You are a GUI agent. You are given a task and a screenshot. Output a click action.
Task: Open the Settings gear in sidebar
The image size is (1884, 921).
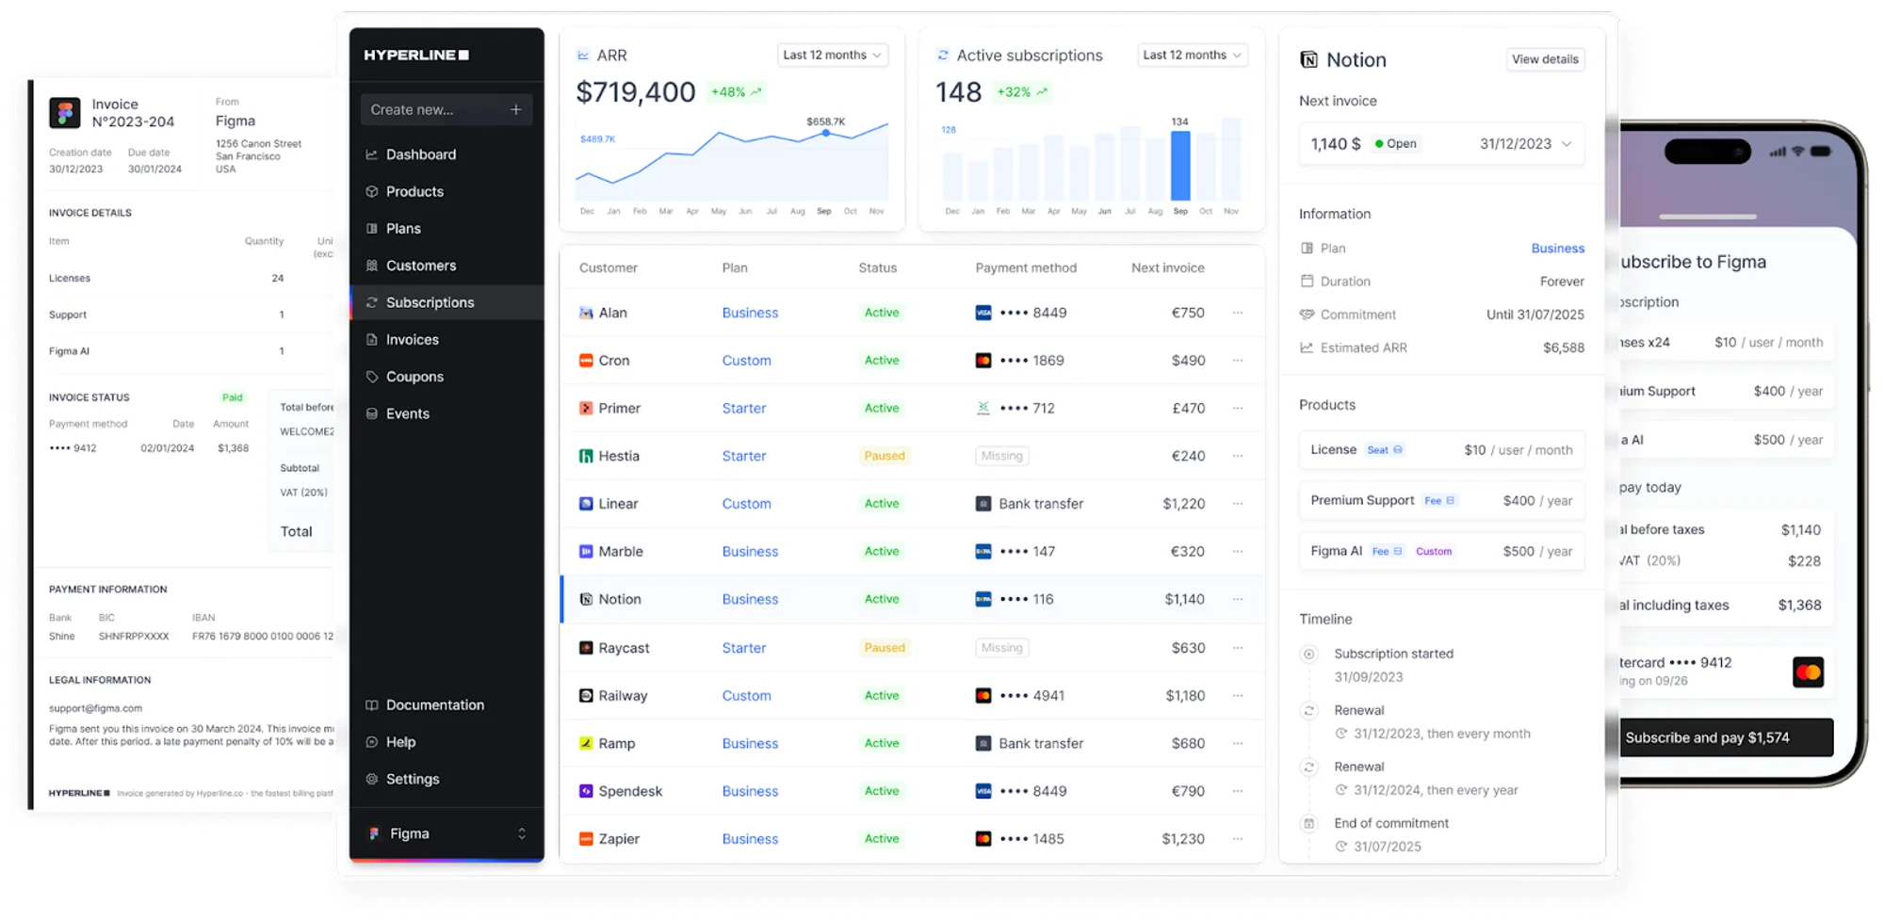click(x=372, y=779)
